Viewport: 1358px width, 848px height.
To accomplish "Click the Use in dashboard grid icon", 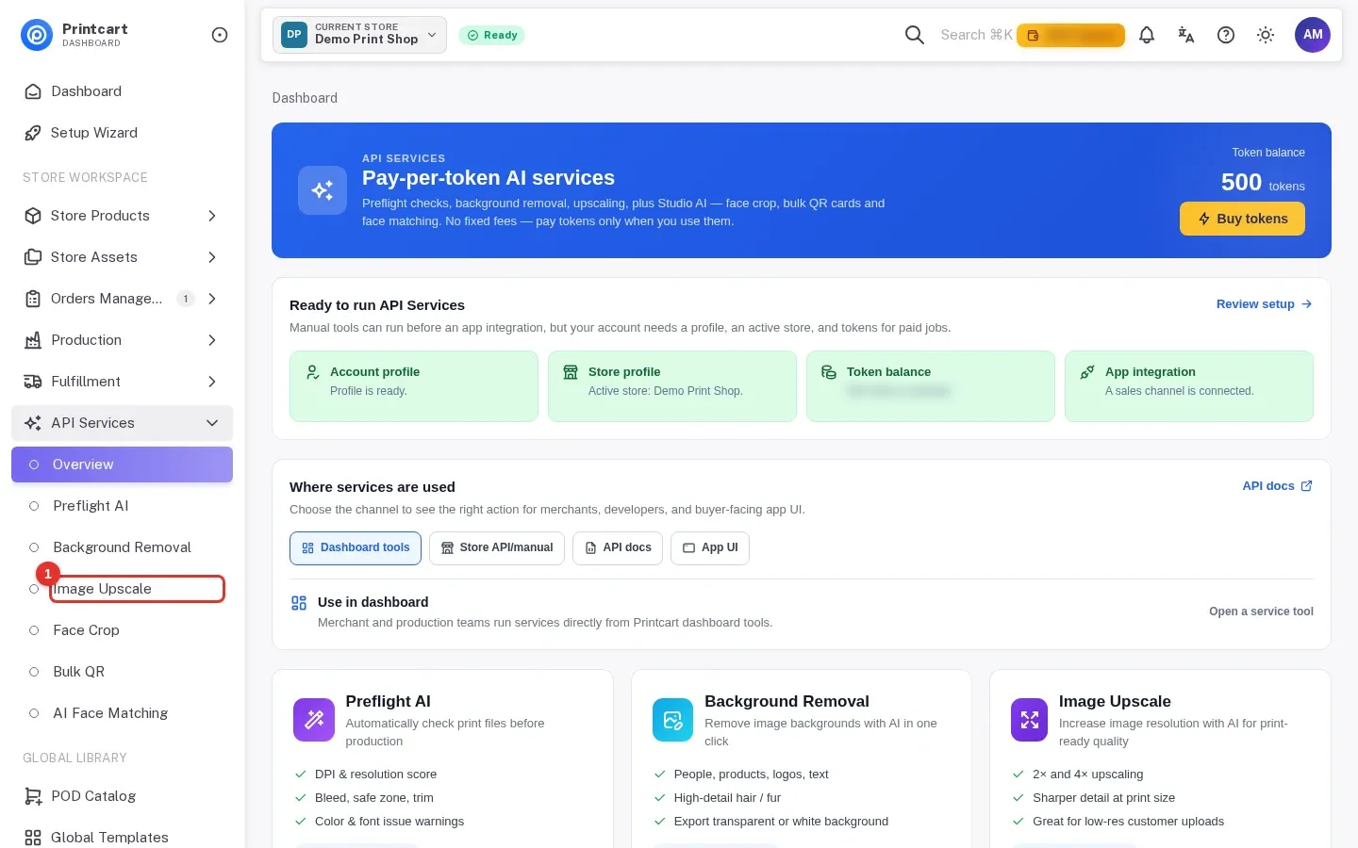I will [x=299, y=603].
